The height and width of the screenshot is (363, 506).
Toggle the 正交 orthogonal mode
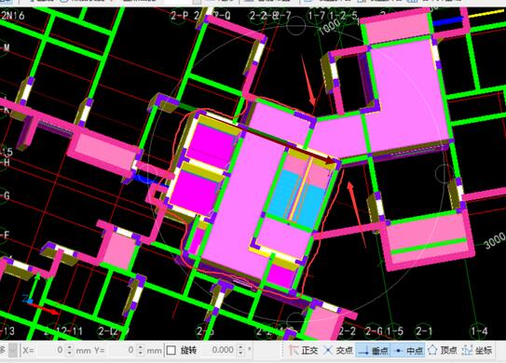(304, 350)
